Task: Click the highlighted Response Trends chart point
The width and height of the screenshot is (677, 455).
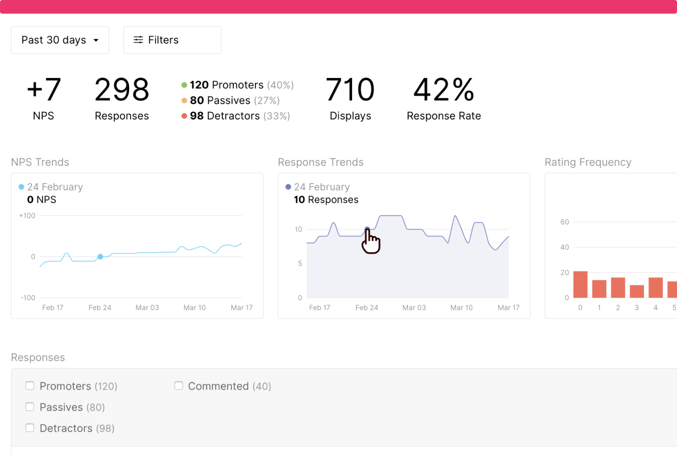Action: tap(367, 229)
